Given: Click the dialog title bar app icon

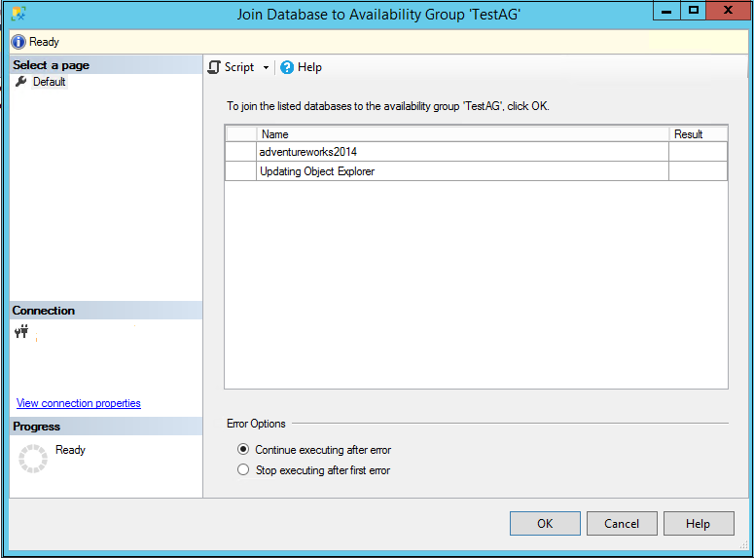Looking at the screenshot, I should [18, 14].
